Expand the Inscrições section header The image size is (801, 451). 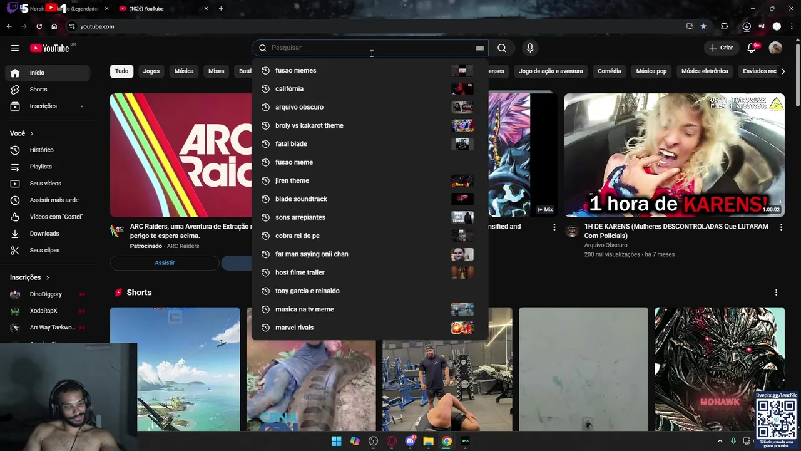pyautogui.click(x=29, y=277)
